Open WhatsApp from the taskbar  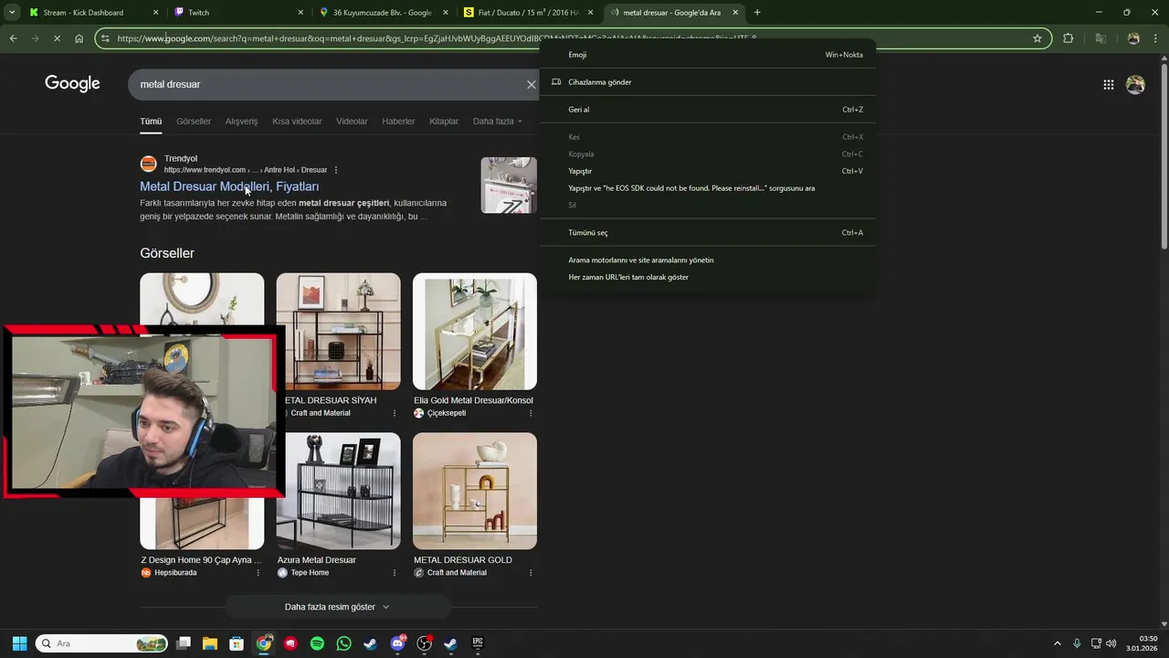point(343,643)
